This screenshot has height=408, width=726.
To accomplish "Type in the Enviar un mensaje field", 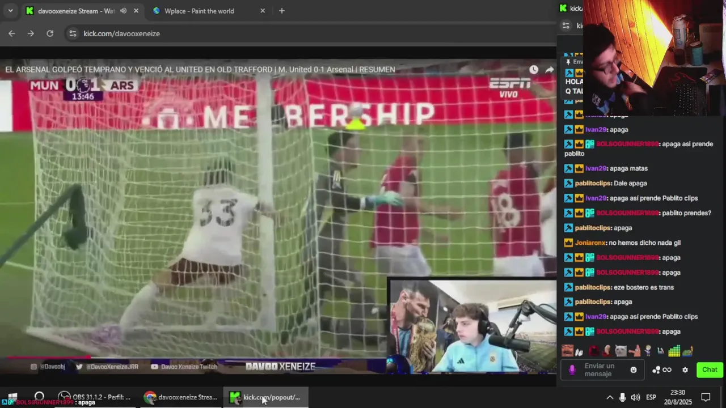I will click(603, 370).
